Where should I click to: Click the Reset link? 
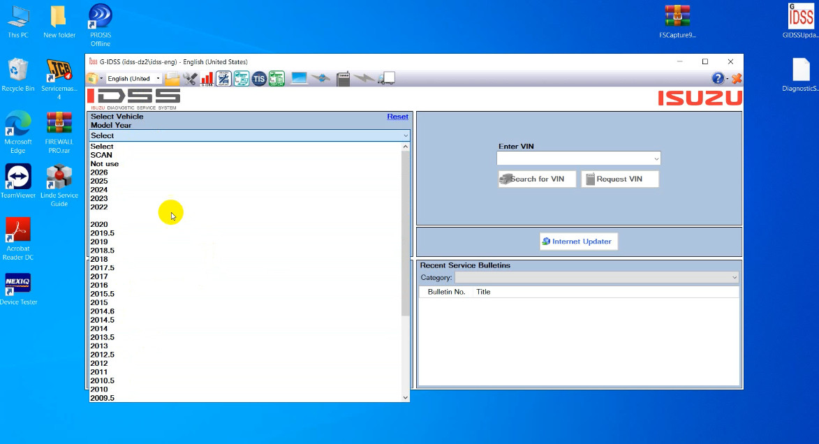click(397, 117)
